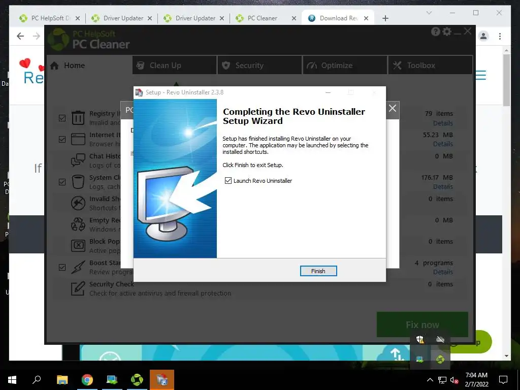Image resolution: width=520 pixels, height=390 pixels.
Task: Open the notification center icon
Action: [x=503, y=380]
